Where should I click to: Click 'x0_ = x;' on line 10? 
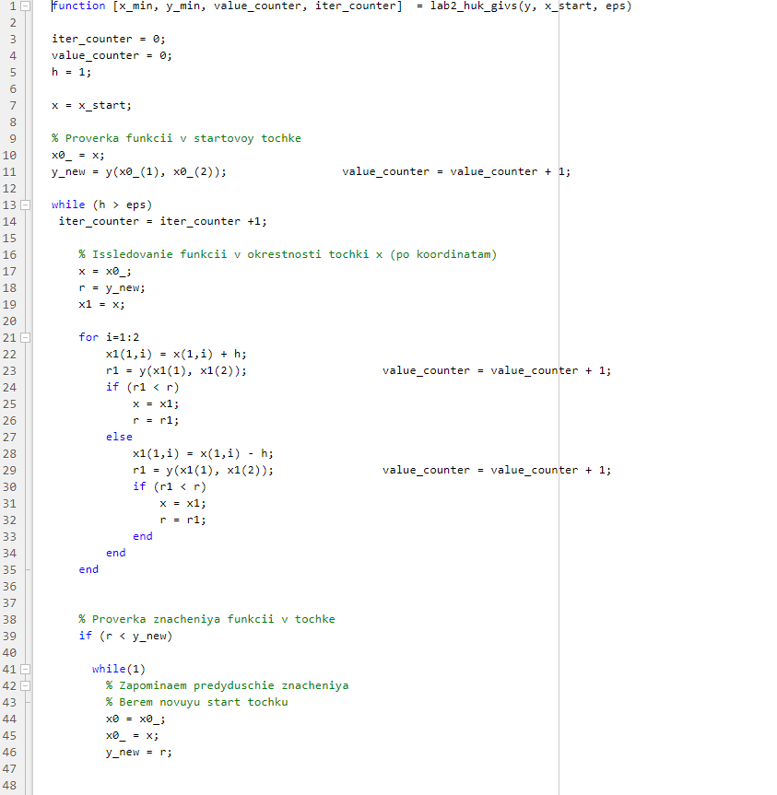pos(78,155)
